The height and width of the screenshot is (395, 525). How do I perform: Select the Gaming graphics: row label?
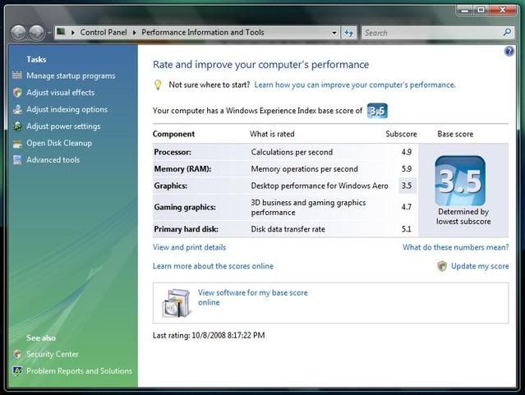pyautogui.click(x=185, y=207)
